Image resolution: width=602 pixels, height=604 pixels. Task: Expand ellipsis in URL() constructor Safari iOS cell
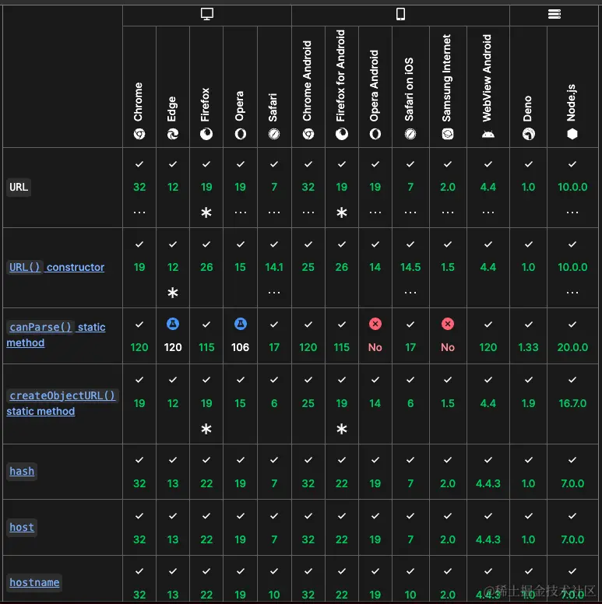pos(410,293)
